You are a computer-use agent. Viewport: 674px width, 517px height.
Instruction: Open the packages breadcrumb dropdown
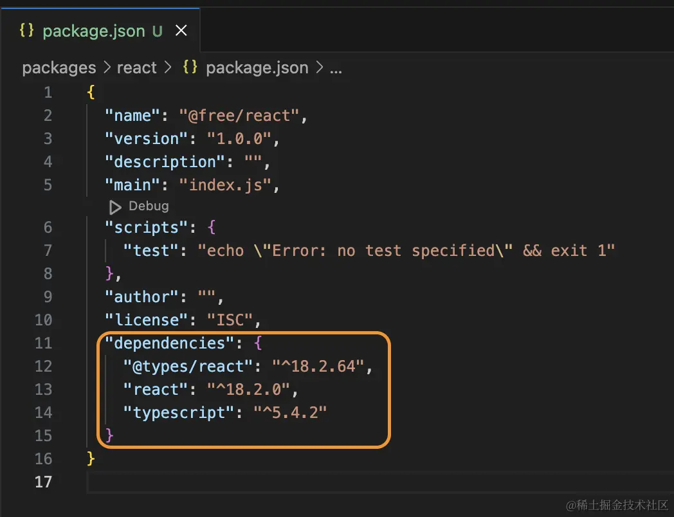pyautogui.click(x=59, y=68)
